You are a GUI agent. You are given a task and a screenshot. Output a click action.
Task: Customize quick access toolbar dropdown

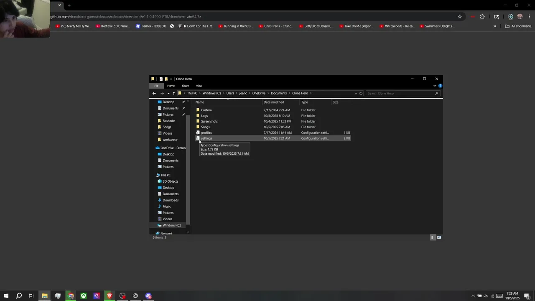(x=171, y=79)
